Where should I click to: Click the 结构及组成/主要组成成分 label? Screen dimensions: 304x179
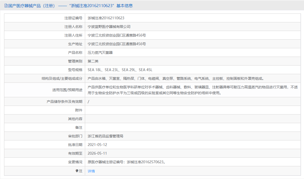point(62,78)
